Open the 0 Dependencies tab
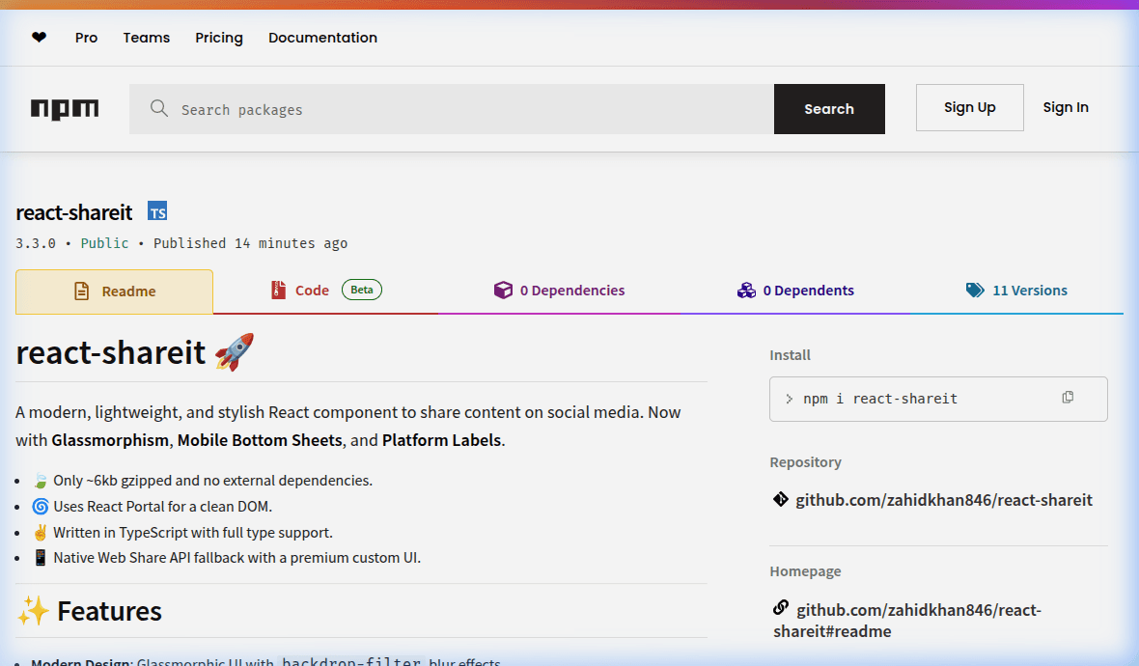Viewport: 1139px width, 666px height. pos(572,290)
